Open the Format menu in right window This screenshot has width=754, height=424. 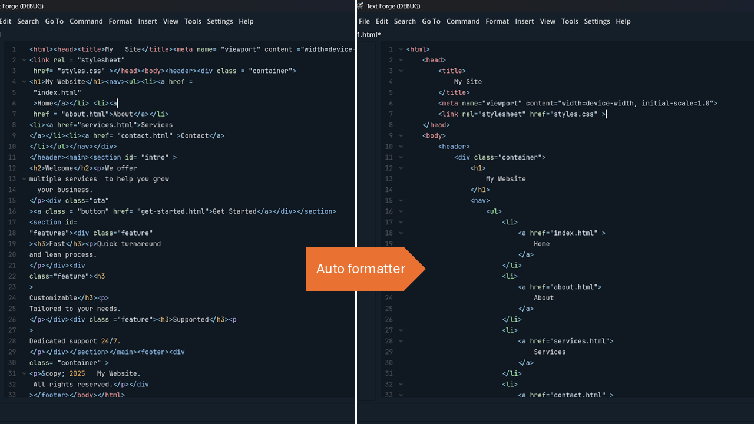pyautogui.click(x=497, y=21)
